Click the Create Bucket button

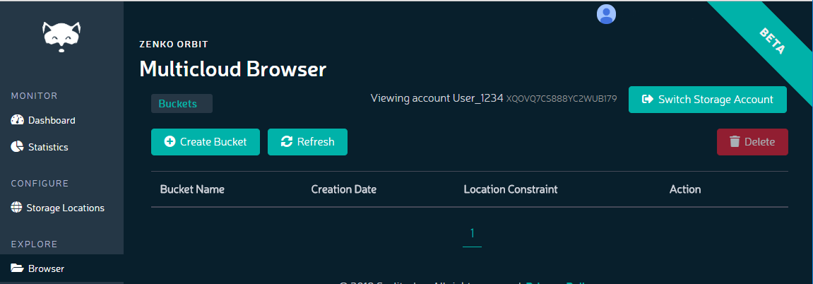(206, 141)
